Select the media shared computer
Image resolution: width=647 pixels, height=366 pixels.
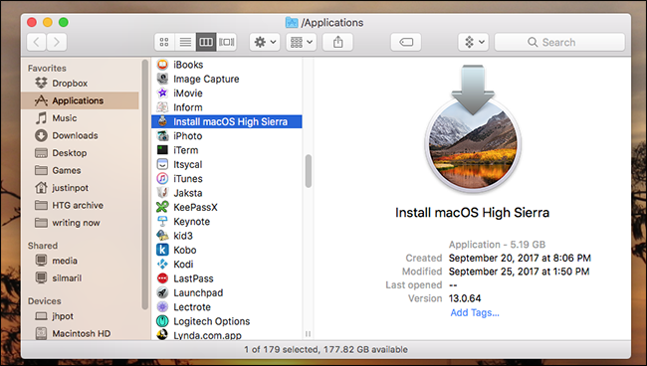pyautogui.click(x=80, y=261)
